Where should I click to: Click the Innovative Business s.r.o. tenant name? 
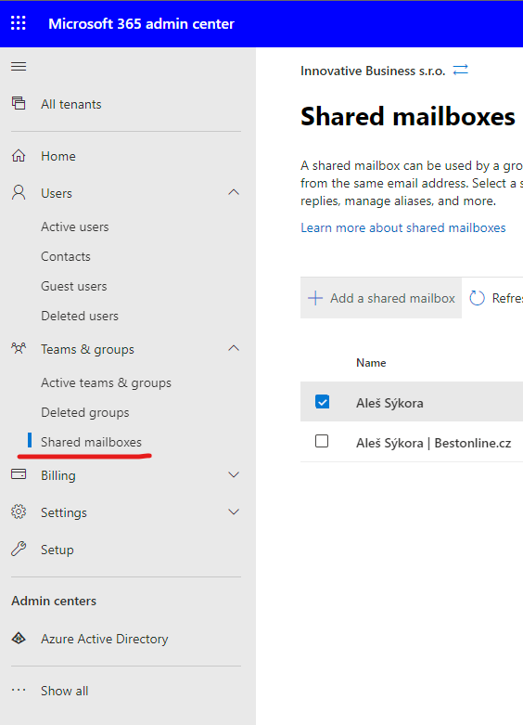click(x=373, y=71)
